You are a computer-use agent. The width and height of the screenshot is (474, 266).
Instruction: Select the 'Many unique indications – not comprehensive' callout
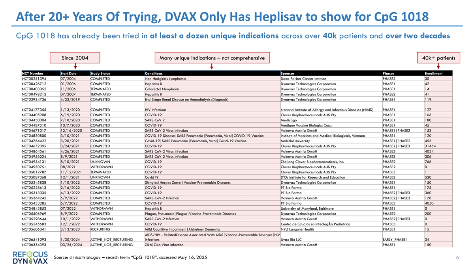pos(212,58)
